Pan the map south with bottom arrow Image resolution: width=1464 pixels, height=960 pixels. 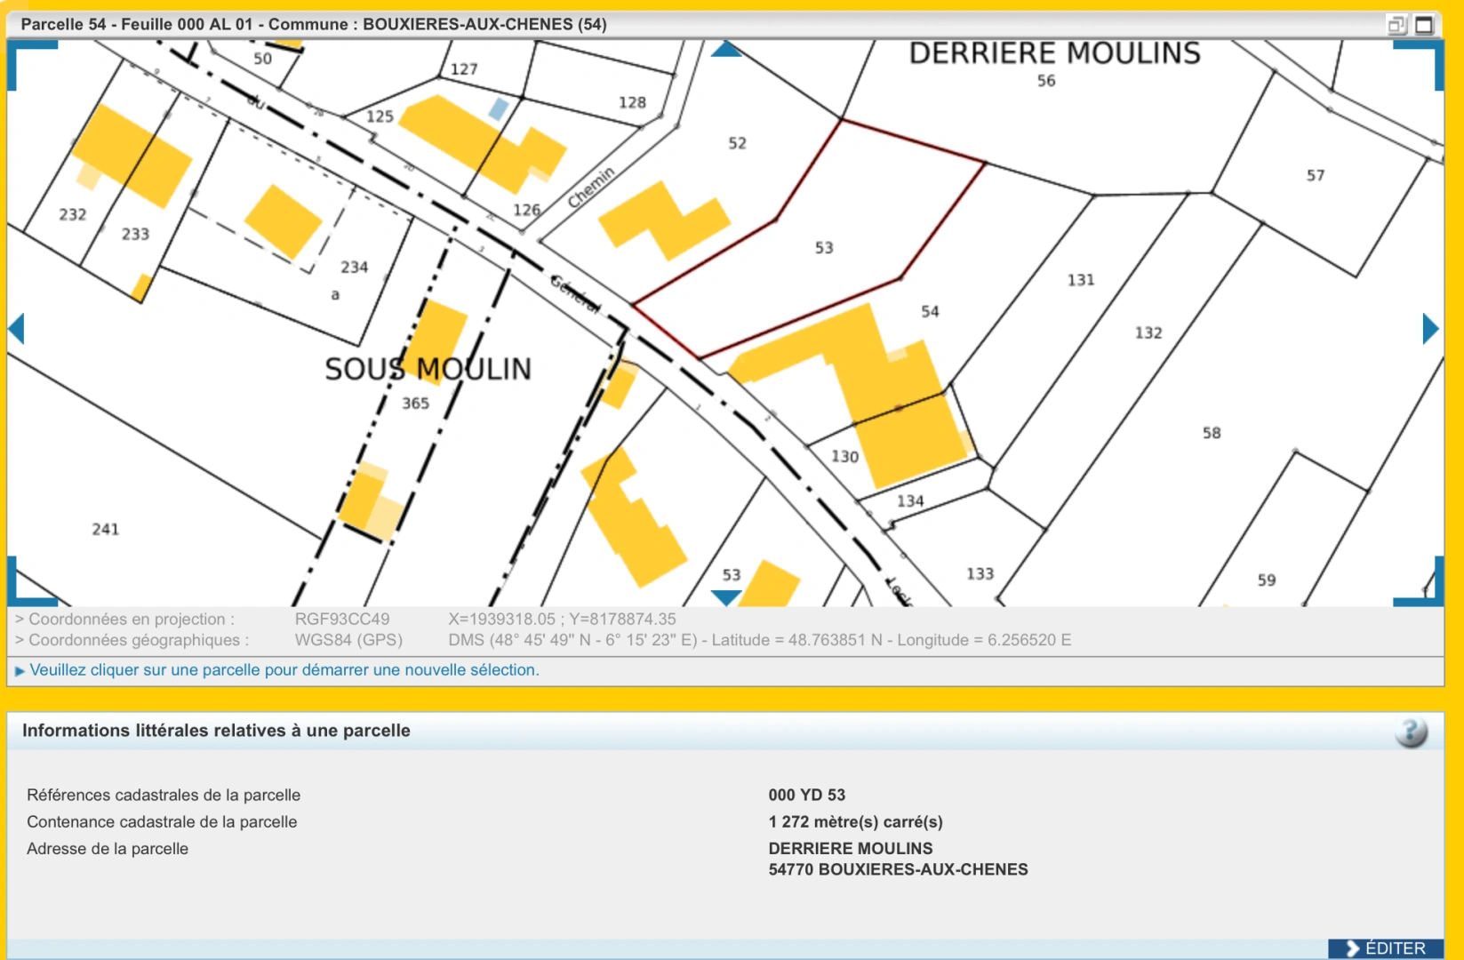pyautogui.click(x=726, y=597)
